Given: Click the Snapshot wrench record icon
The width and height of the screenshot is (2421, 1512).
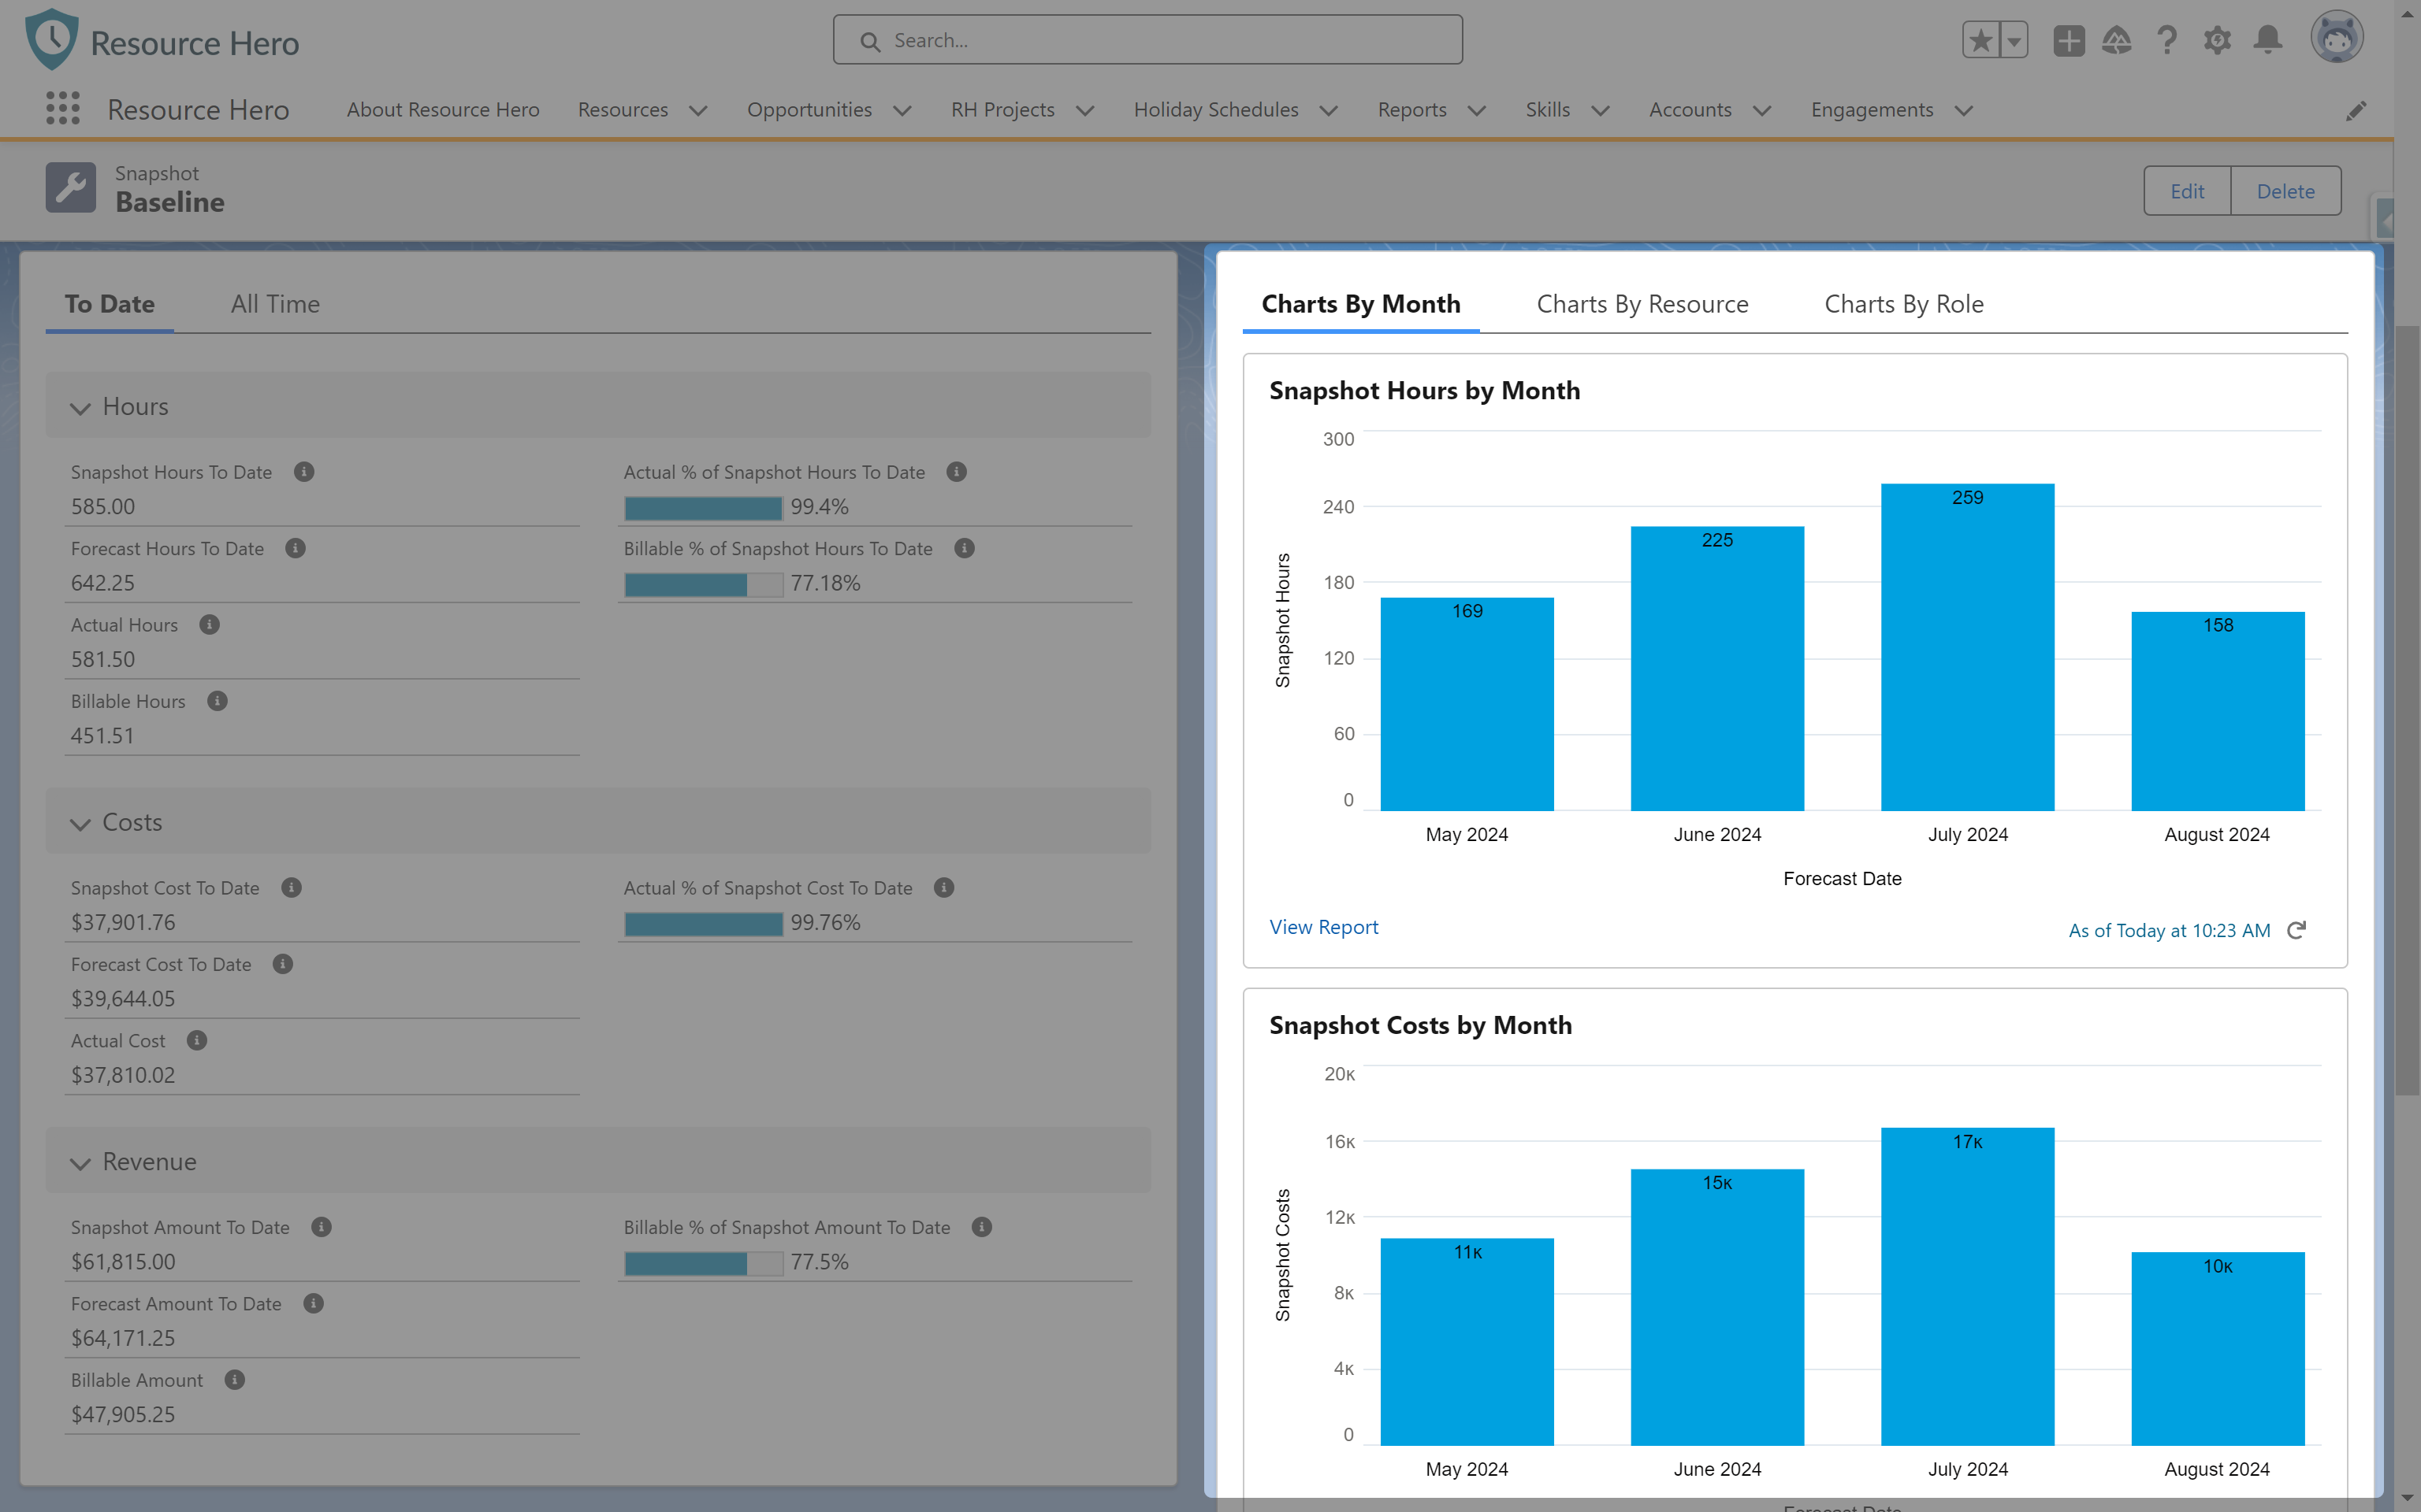Looking at the screenshot, I should 70,188.
